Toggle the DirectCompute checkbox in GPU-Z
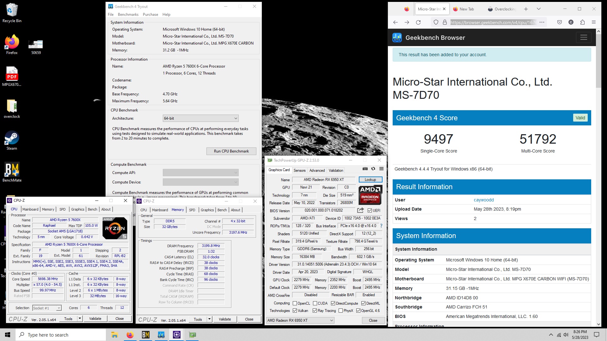 (x=333, y=303)
